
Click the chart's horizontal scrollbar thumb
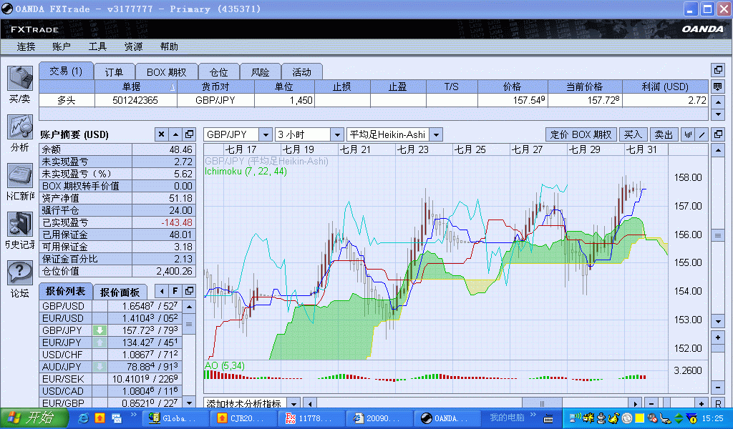pyautogui.click(x=541, y=404)
